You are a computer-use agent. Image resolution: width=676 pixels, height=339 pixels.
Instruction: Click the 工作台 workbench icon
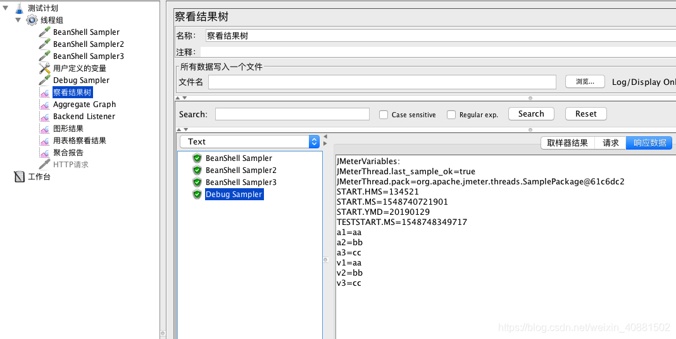pyautogui.click(x=20, y=177)
